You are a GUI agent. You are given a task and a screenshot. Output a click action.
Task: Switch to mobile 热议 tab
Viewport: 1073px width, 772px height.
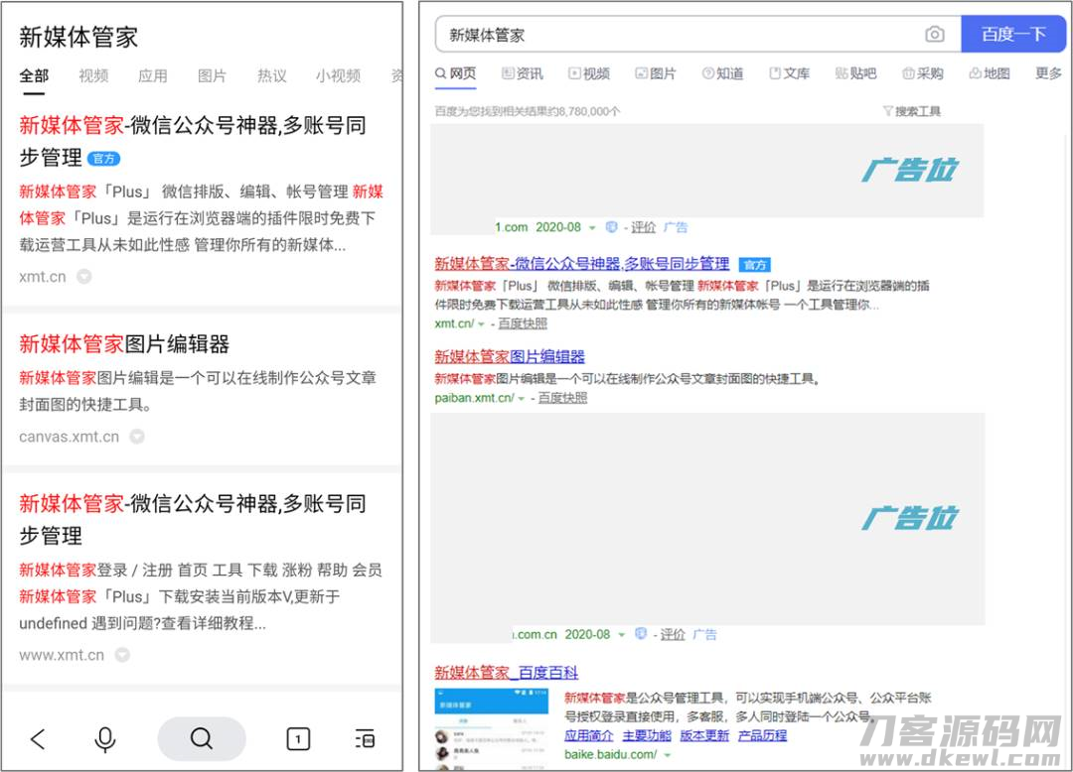[x=271, y=75]
